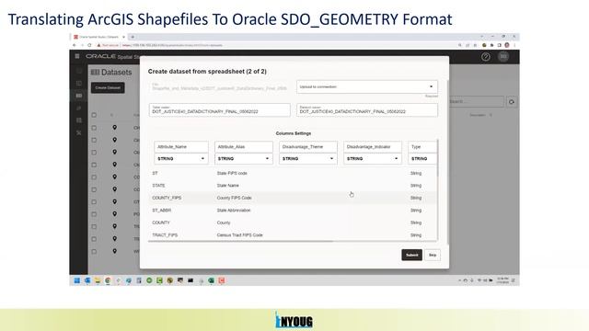Open the highlighted Datasets icon in sidebar
This screenshot has width=589, height=331.
point(79,96)
